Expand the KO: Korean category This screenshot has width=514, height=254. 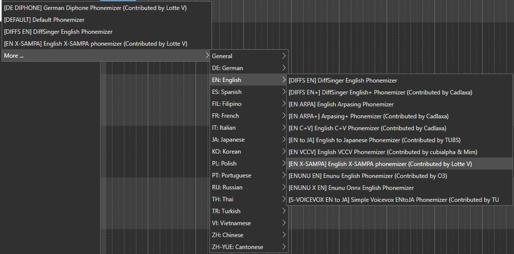click(249, 152)
